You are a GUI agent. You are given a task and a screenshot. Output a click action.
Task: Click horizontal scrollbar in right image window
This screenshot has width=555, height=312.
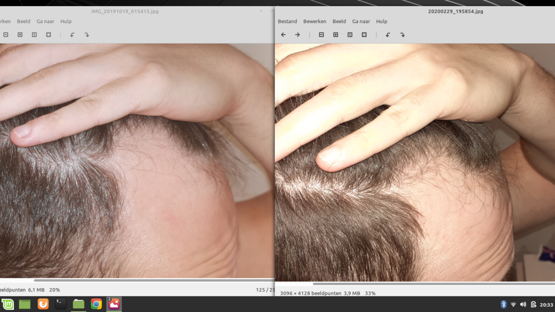[x=433, y=284]
